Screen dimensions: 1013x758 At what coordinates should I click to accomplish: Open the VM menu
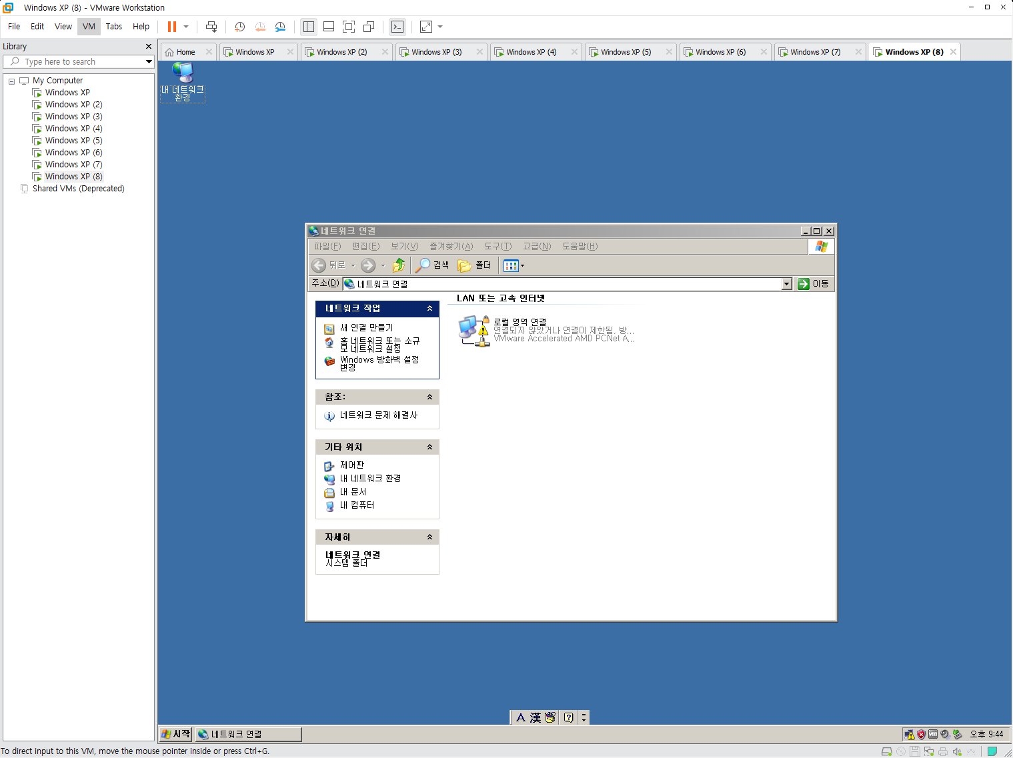[x=89, y=27]
